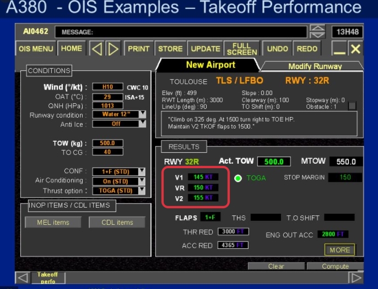Click the Act. TOW value 500.0
Viewport: 378px width, 289px height.
pyautogui.click(x=274, y=162)
